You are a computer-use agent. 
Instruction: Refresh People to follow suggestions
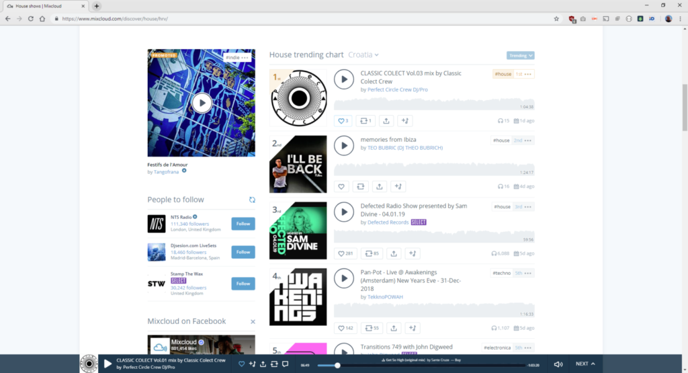(252, 200)
